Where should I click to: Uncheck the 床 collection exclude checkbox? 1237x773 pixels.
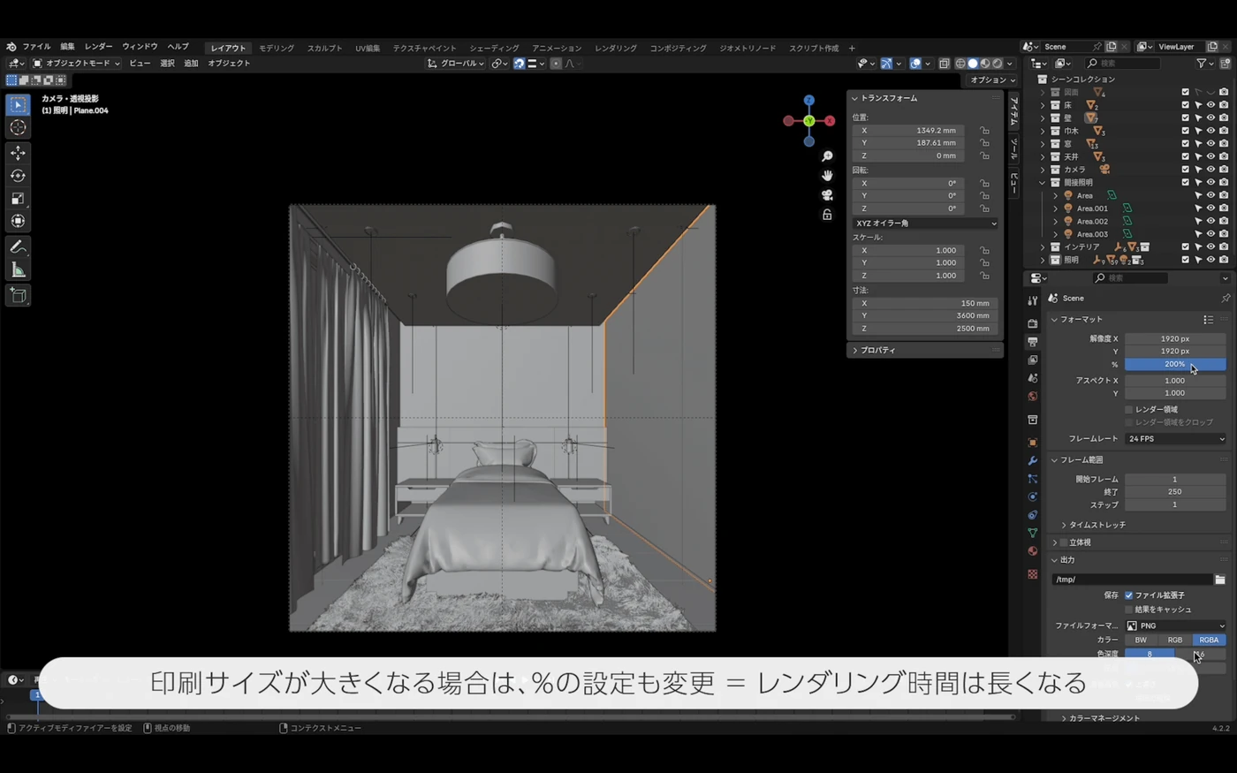pos(1186,105)
